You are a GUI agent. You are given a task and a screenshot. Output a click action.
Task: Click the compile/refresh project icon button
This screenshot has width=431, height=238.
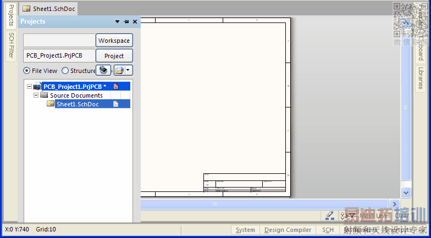coord(103,70)
